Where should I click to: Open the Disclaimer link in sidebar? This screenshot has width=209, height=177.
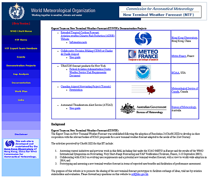pyautogui.click(x=21, y=134)
